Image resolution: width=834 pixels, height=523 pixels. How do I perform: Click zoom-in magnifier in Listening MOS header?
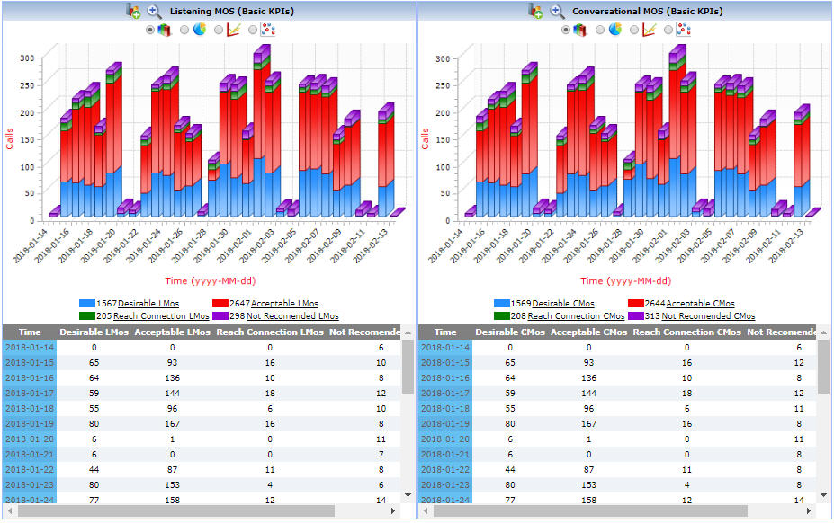point(154,11)
